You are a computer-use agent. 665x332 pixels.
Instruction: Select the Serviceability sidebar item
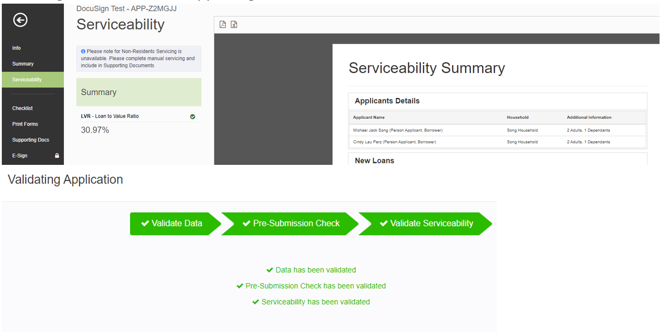pos(27,80)
